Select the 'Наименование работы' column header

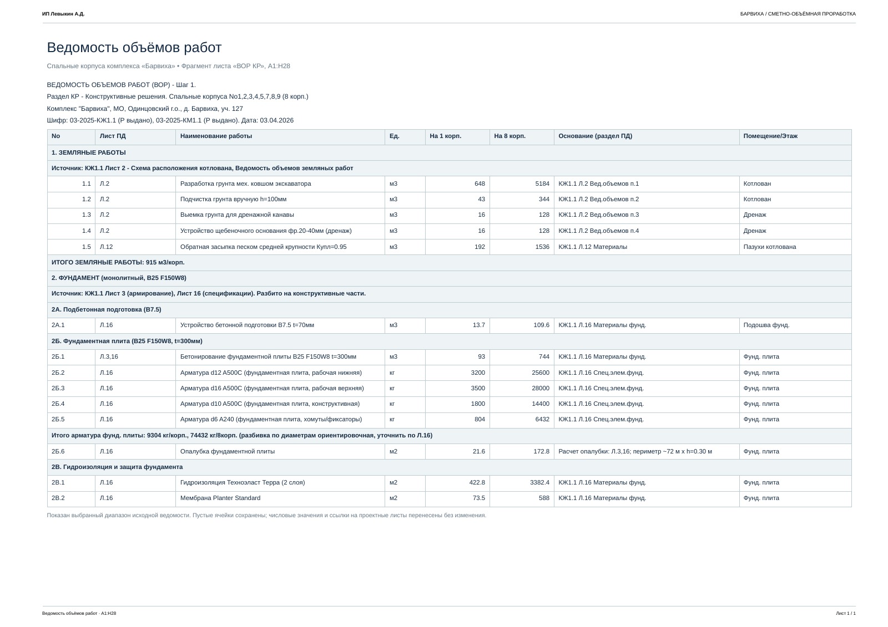(280, 137)
